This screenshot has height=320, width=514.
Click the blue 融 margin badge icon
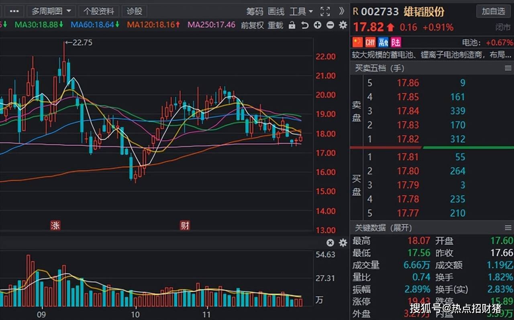pyautogui.click(x=383, y=42)
